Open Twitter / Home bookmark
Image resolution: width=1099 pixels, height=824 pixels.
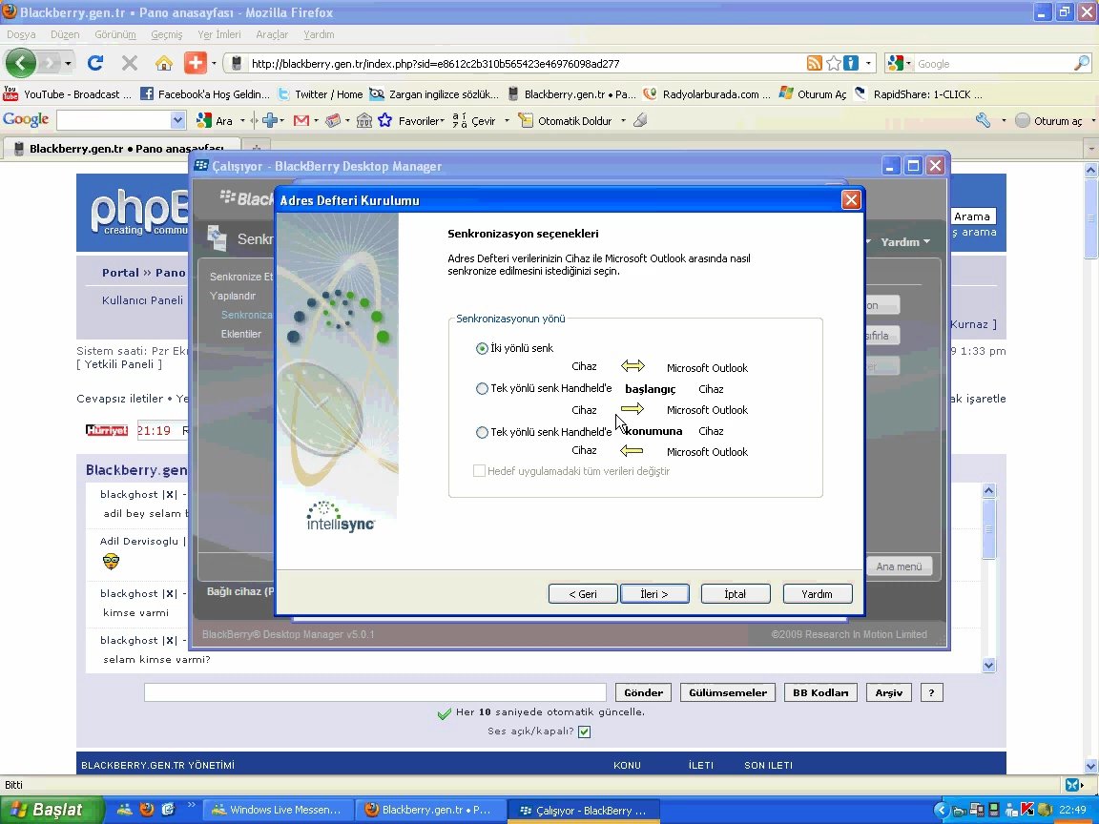(x=320, y=93)
